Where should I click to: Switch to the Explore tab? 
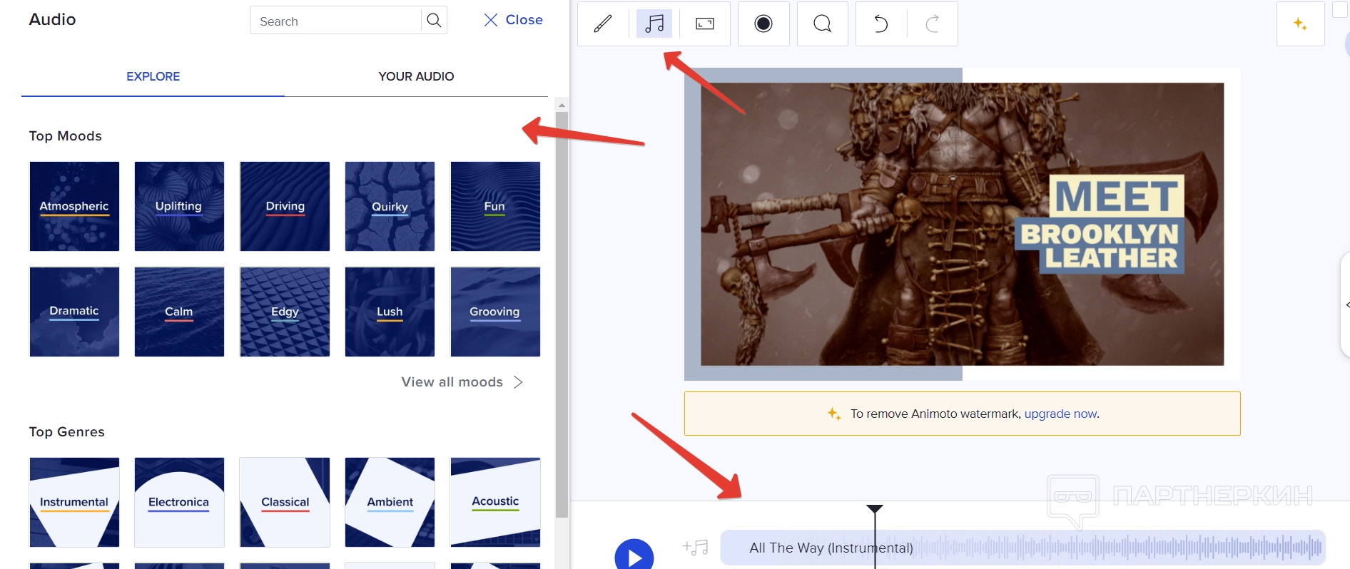153,76
